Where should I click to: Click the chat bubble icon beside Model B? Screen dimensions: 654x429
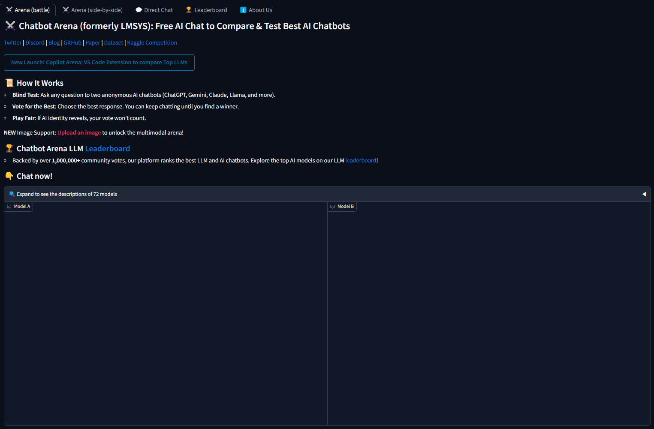click(x=332, y=206)
